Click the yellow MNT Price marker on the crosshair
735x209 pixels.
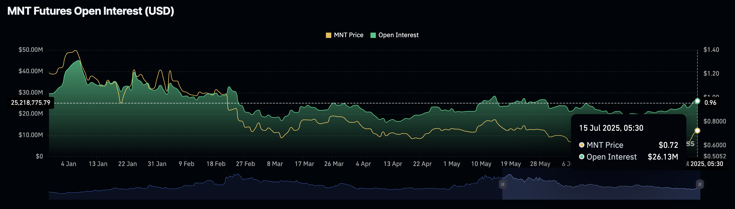click(x=697, y=131)
